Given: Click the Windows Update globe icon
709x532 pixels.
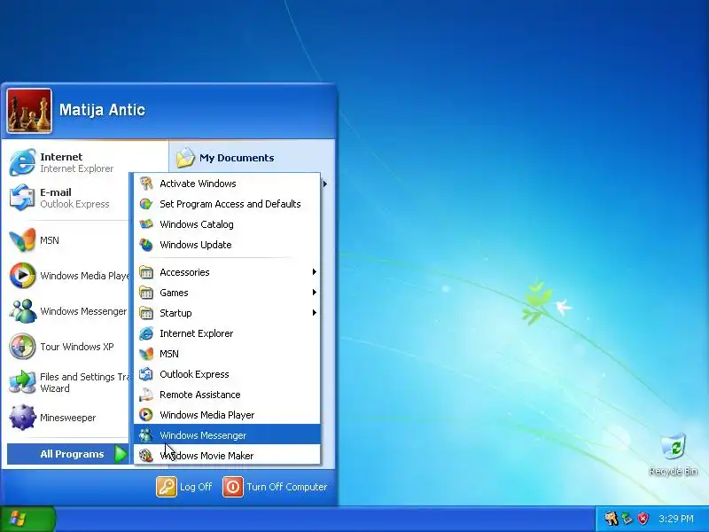Looking at the screenshot, I should 146,245.
